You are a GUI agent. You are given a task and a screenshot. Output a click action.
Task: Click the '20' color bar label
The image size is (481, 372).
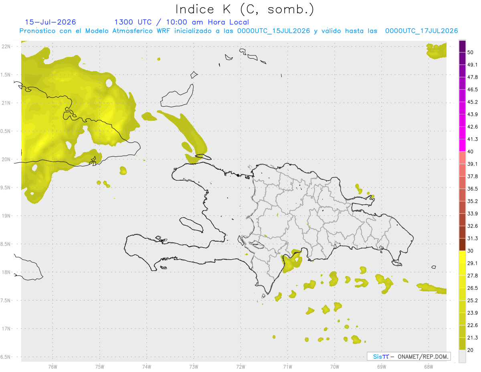point(471,350)
